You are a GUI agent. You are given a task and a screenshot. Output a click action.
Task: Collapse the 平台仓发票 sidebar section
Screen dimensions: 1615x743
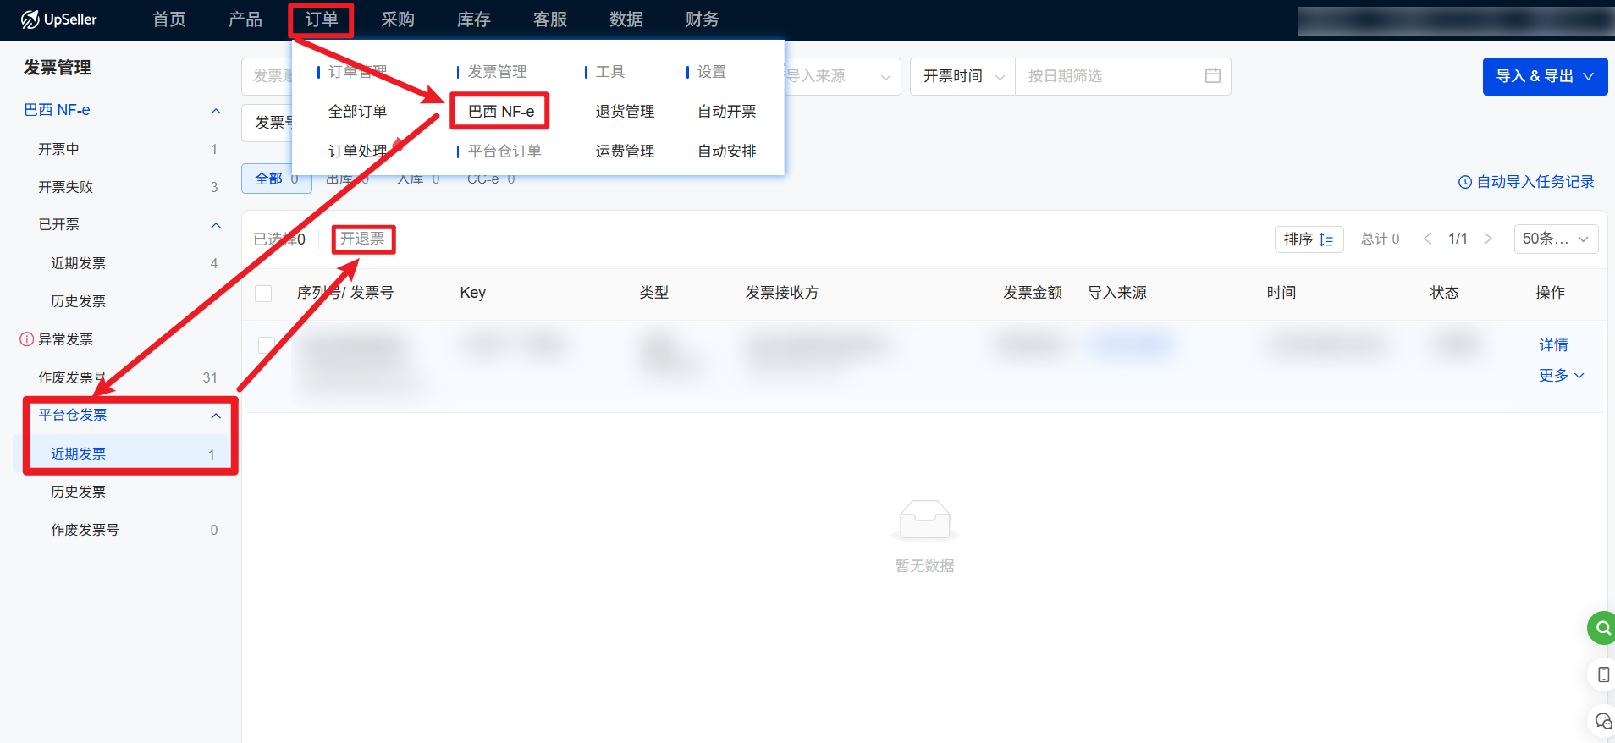tap(216, 416)
